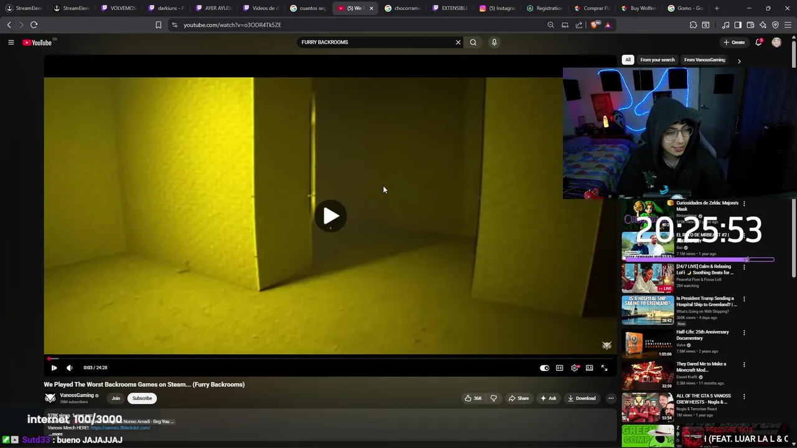Open Brave VPN shield icon
The width and height of the screenshot is (797, 448).
tap(775, 25)
